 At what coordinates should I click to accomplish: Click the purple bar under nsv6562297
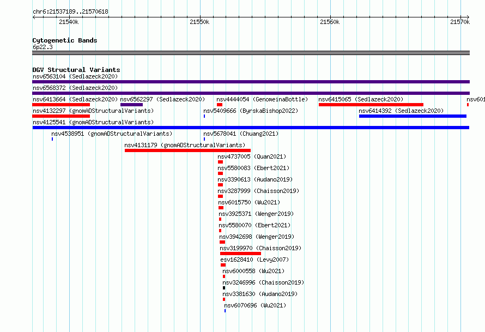131,105
